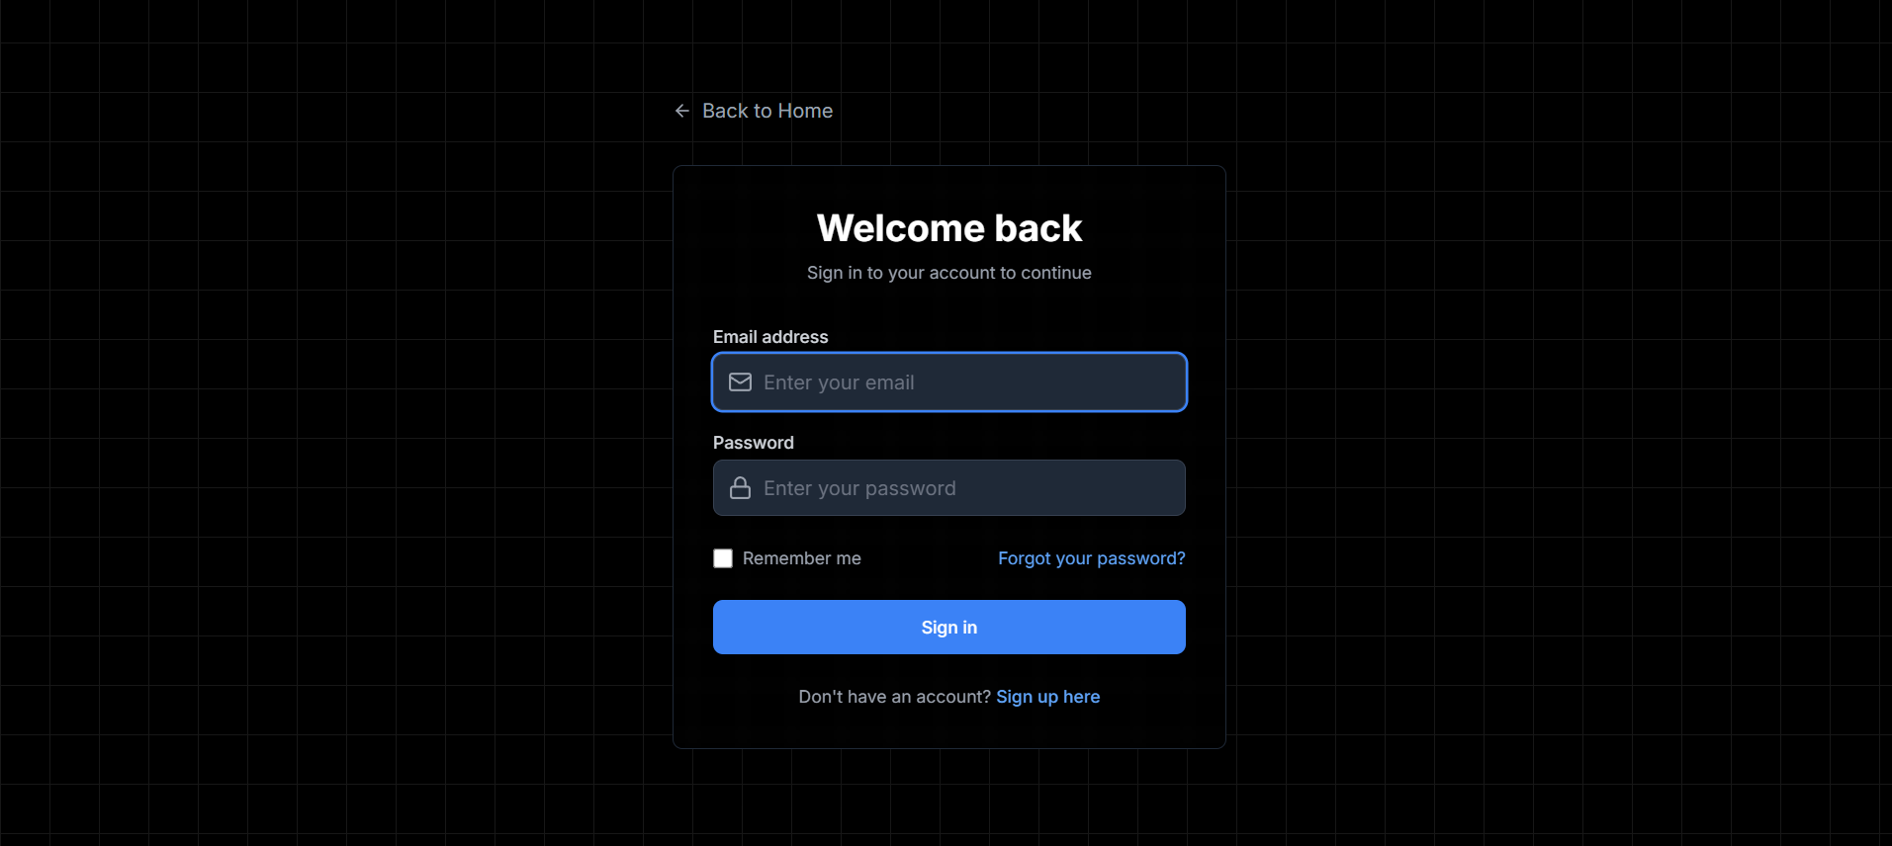Click the envelope icon in email field
Screen dimensions: 1892x846
(x=740, y=381)
